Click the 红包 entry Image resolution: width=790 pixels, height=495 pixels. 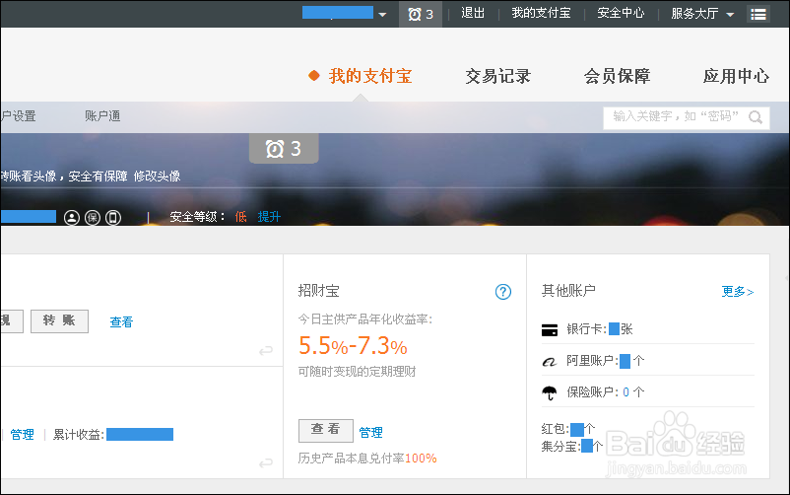[568, 429]
